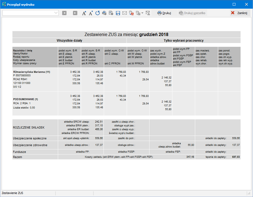This screenshot has height=197, width=253.
Task: Save the printout with floppy disk icon
Action: pyautogui.click(x=118, y=13)
